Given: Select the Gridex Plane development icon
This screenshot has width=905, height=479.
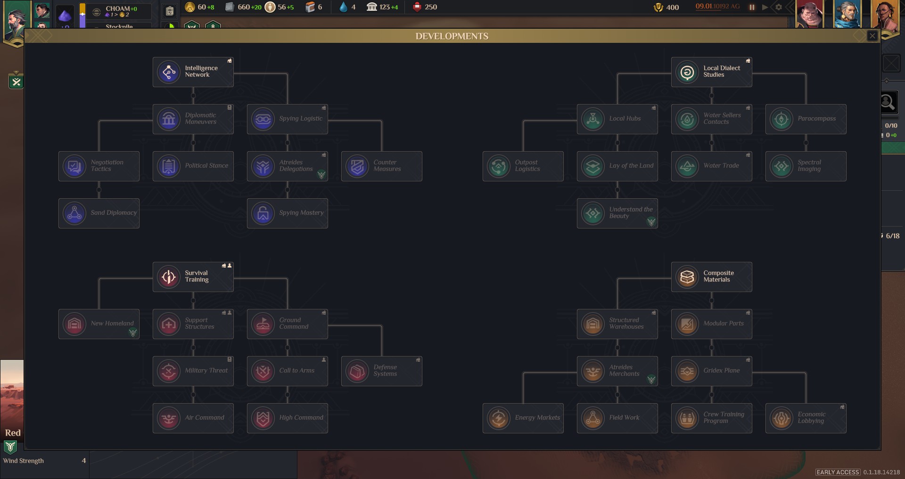Looking at the screenshot, I should 687,371.
